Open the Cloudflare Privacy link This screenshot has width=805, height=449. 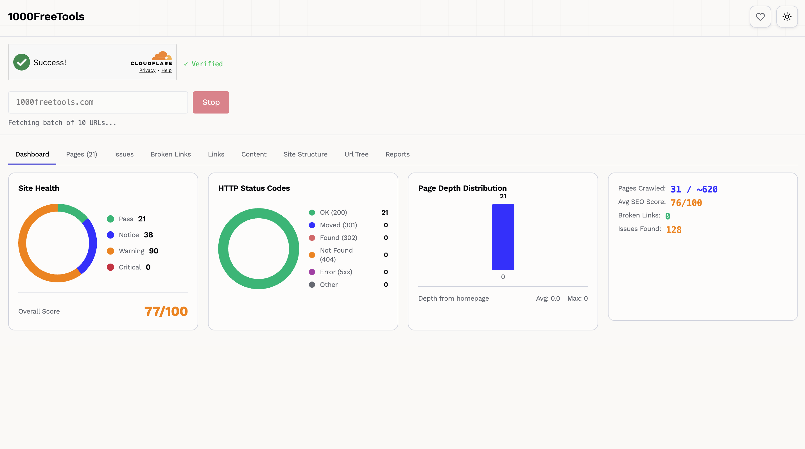pos(147,70)
